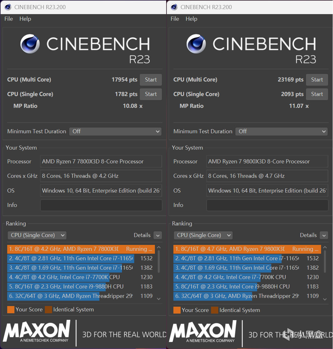Select i7-1165 1.69 GHz row in right ranking

247,268
